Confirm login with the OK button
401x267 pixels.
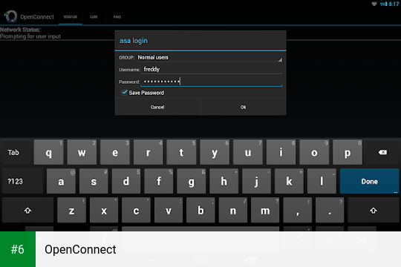tap(244, 107)
